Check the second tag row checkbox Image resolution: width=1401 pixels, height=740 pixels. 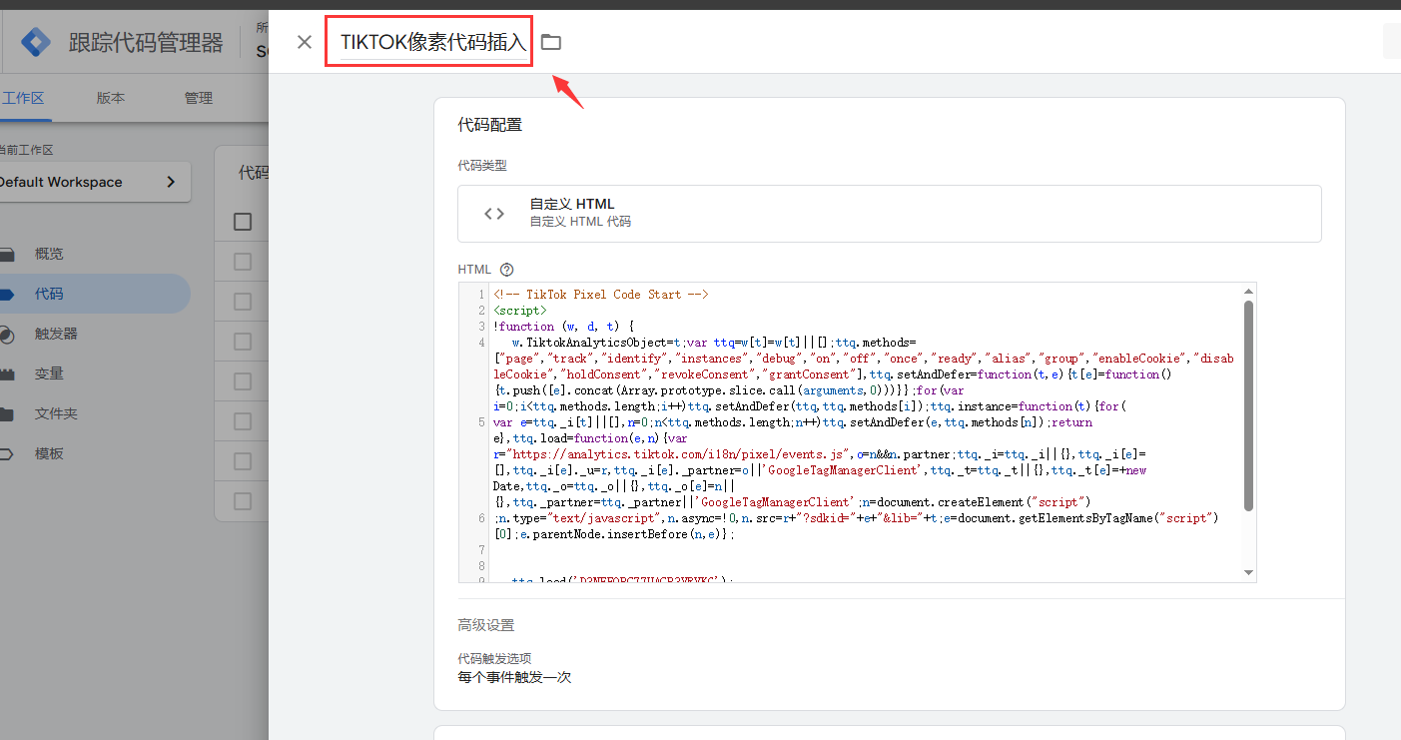(243, 302)
